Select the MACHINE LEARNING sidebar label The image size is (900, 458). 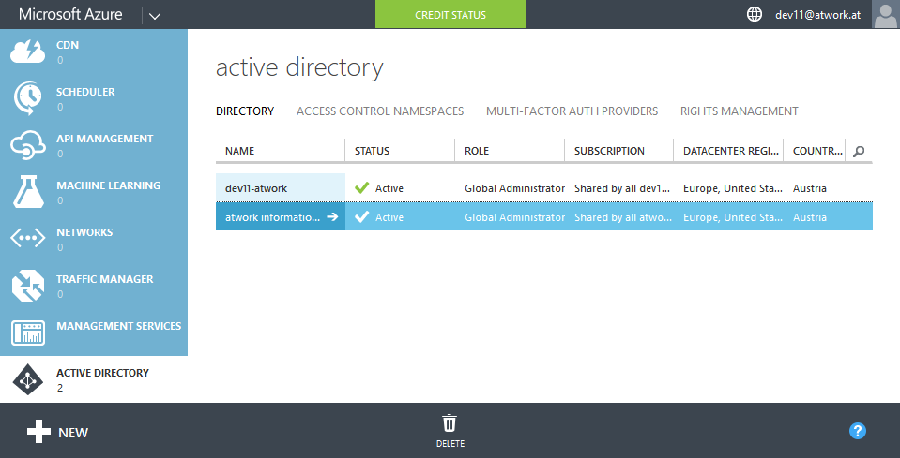click(109, 185)
